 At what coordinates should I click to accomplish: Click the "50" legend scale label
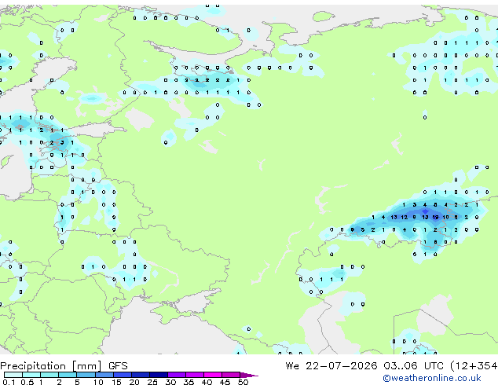pyautogui.click(x=243, y=382)
